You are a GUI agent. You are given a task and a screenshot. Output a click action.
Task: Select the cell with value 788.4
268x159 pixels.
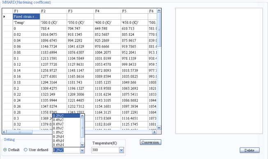coord(53,29)
